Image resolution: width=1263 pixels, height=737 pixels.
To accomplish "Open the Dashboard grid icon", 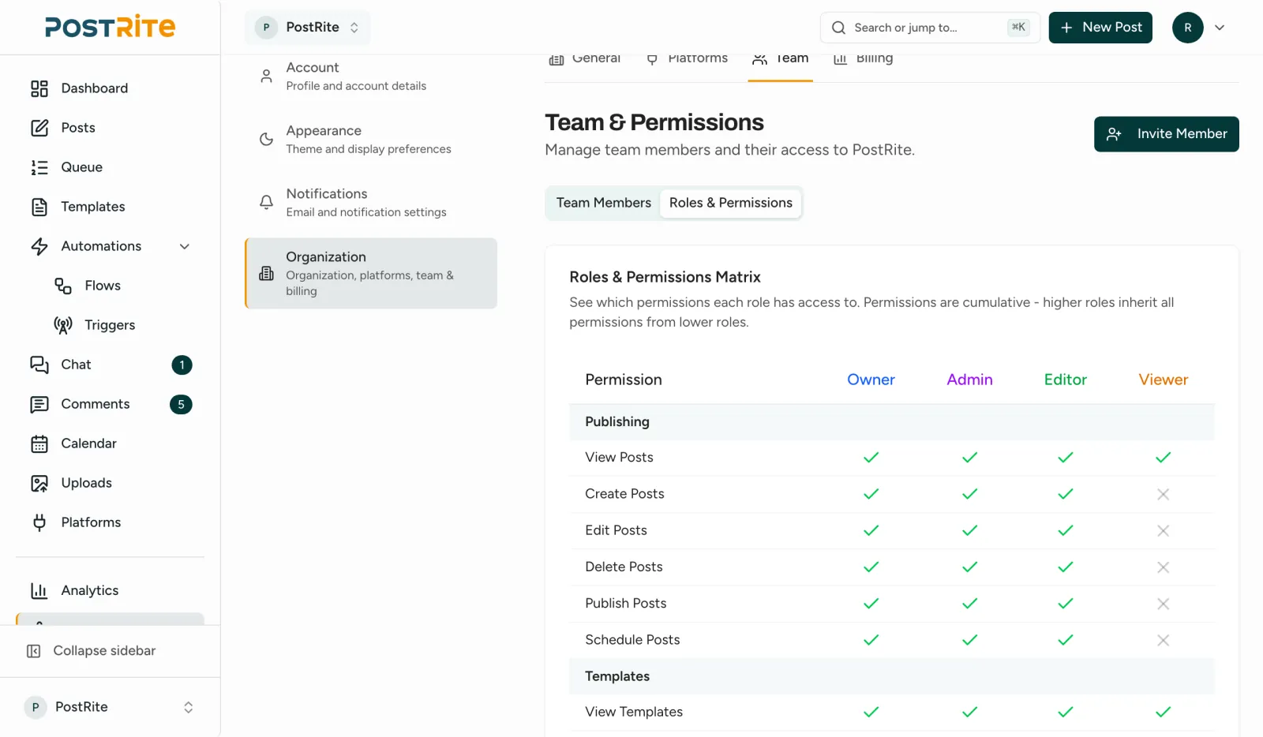I will point(39,88).
